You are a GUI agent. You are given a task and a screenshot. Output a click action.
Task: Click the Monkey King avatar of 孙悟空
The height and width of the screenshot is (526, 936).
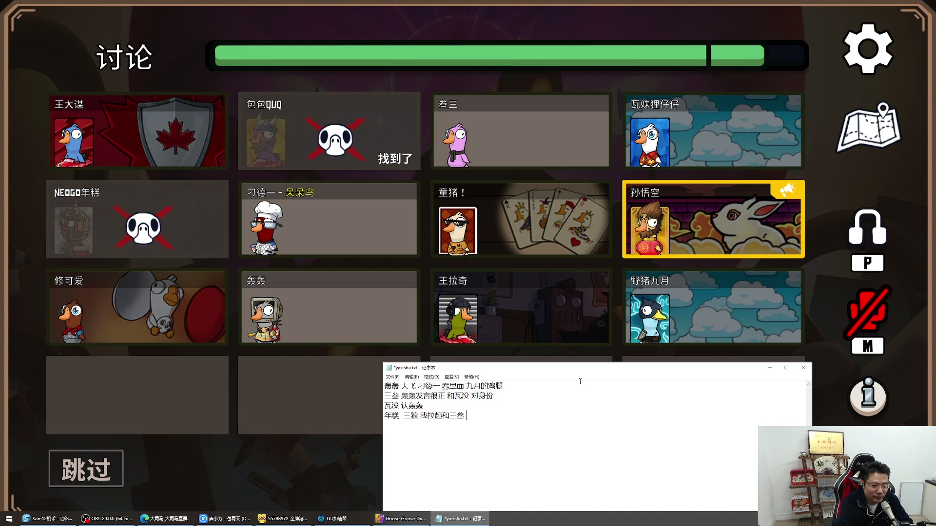coord(649,228)
